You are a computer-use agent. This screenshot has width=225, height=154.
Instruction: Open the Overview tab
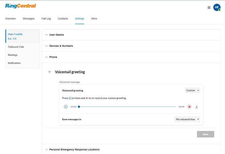tap(11, 19)
